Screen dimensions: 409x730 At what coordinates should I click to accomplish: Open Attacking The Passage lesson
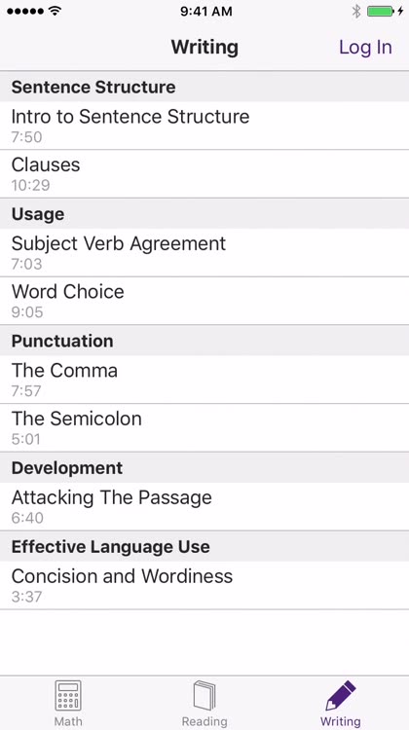(204, 506)
